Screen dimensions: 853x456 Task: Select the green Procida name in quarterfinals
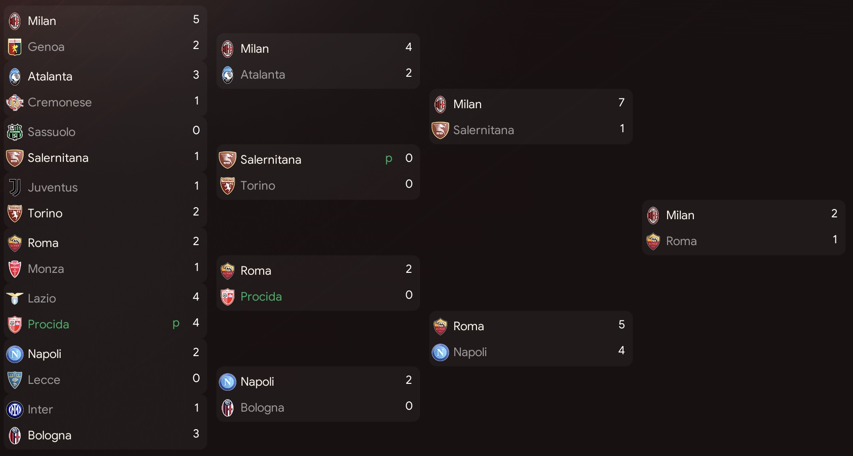click(x=261, y=296)
